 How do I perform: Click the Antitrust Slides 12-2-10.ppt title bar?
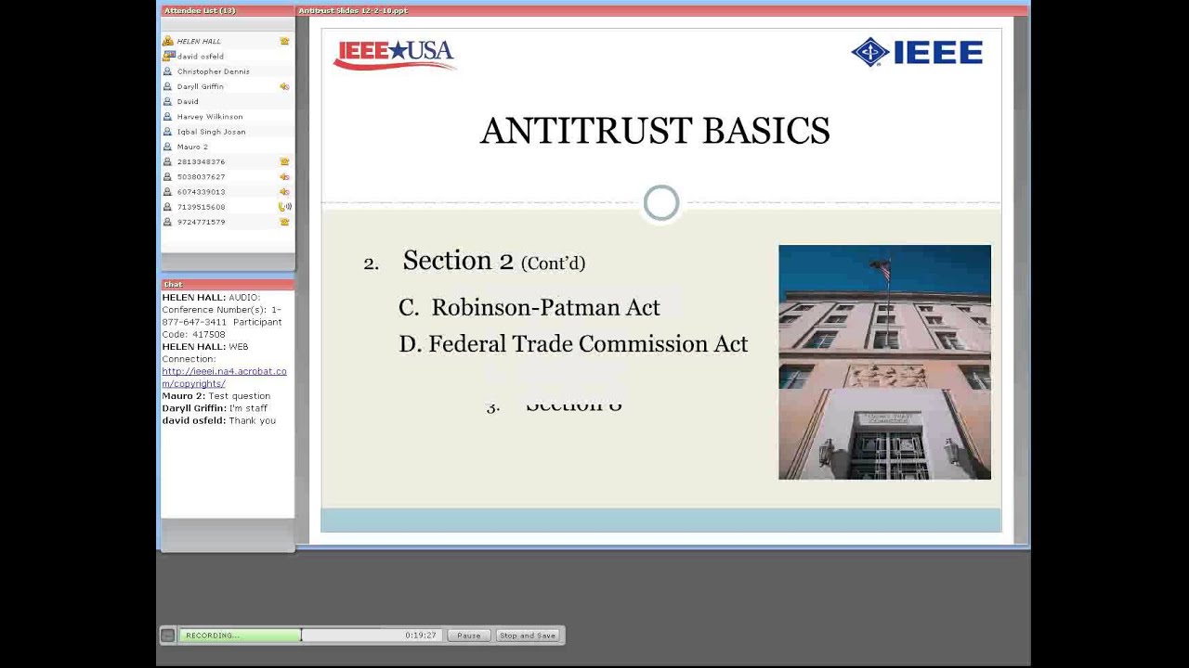click(x=661, y=10)
